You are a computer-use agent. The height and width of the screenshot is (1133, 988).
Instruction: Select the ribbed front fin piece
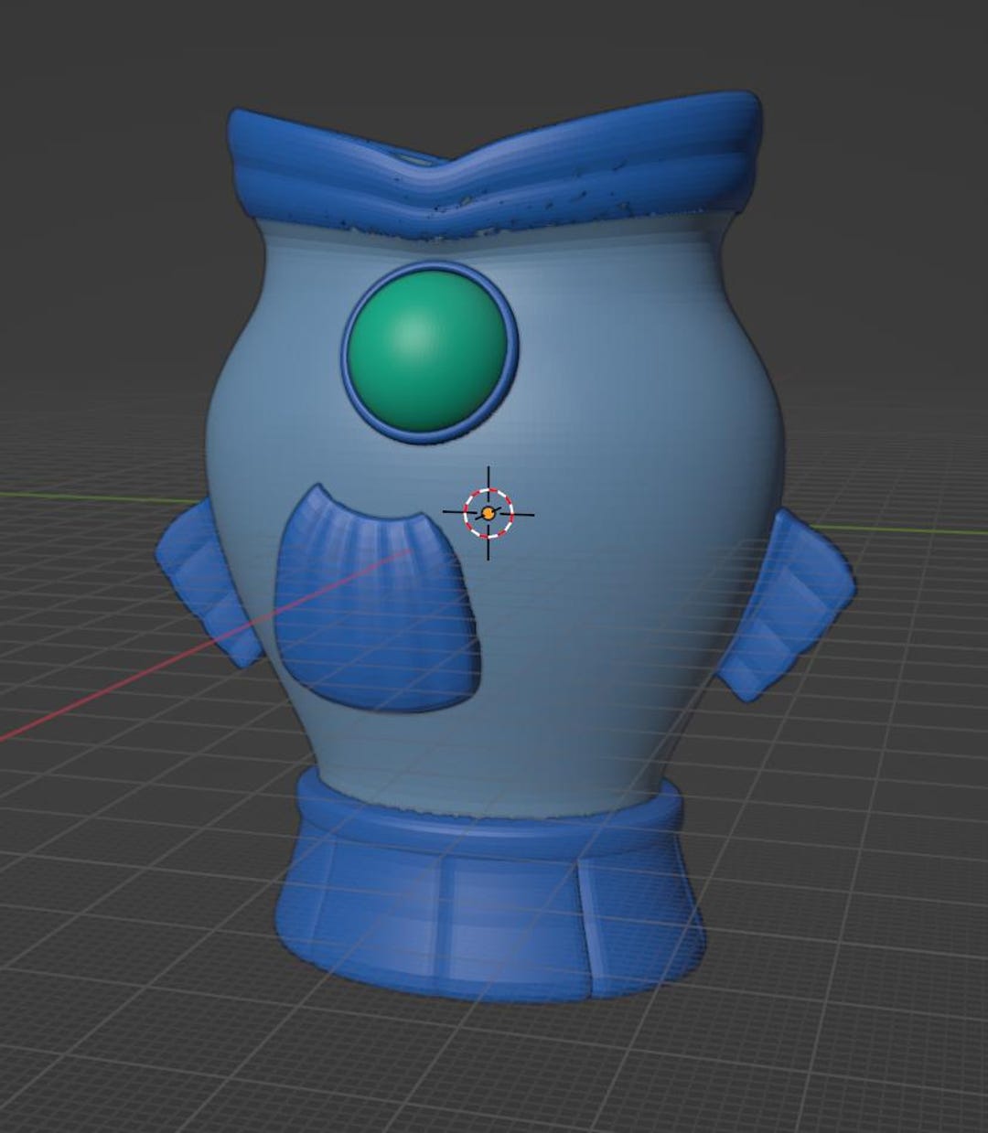click(377, 599)
